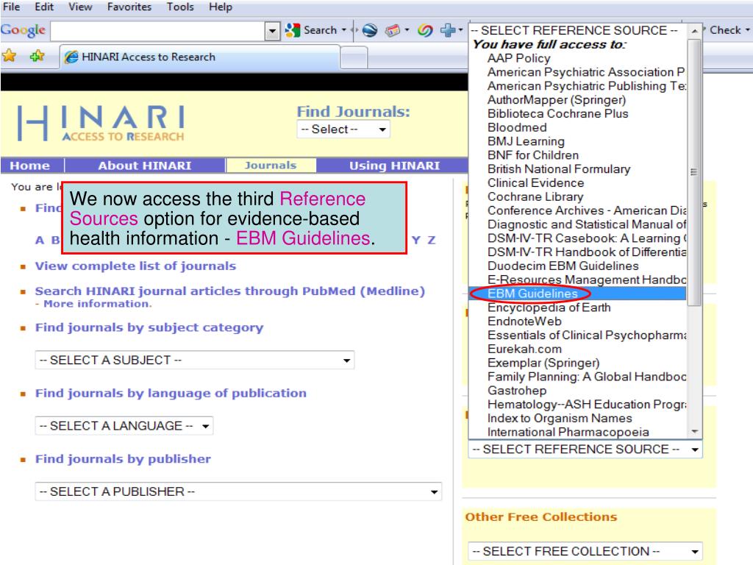Switch to HINARI Access to Research browser tab

click(x=200, y=57)
